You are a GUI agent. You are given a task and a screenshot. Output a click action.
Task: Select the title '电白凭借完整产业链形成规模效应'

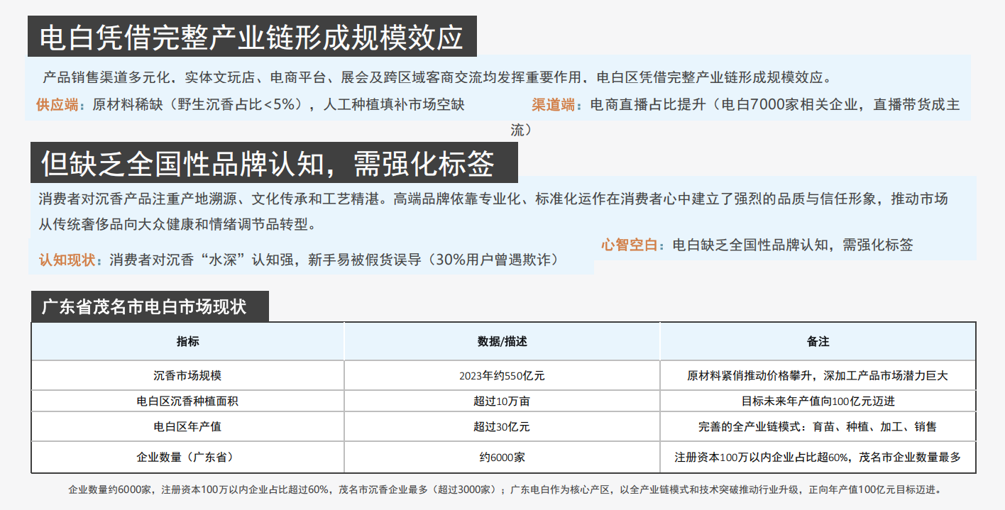tap(252, 33)
